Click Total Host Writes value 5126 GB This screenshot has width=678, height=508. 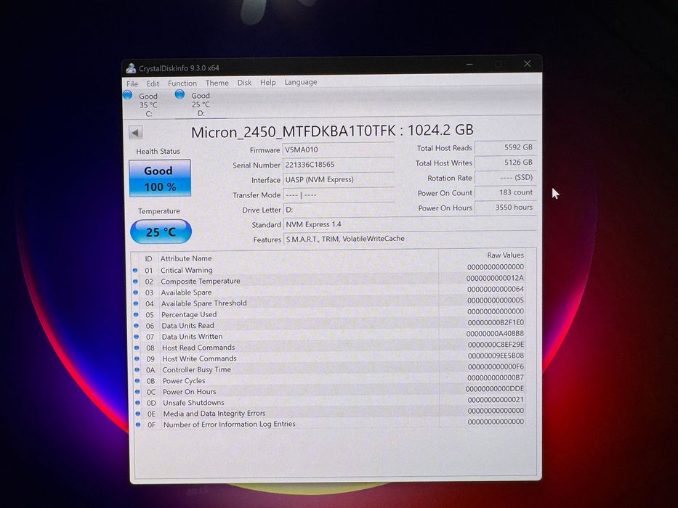505,163
